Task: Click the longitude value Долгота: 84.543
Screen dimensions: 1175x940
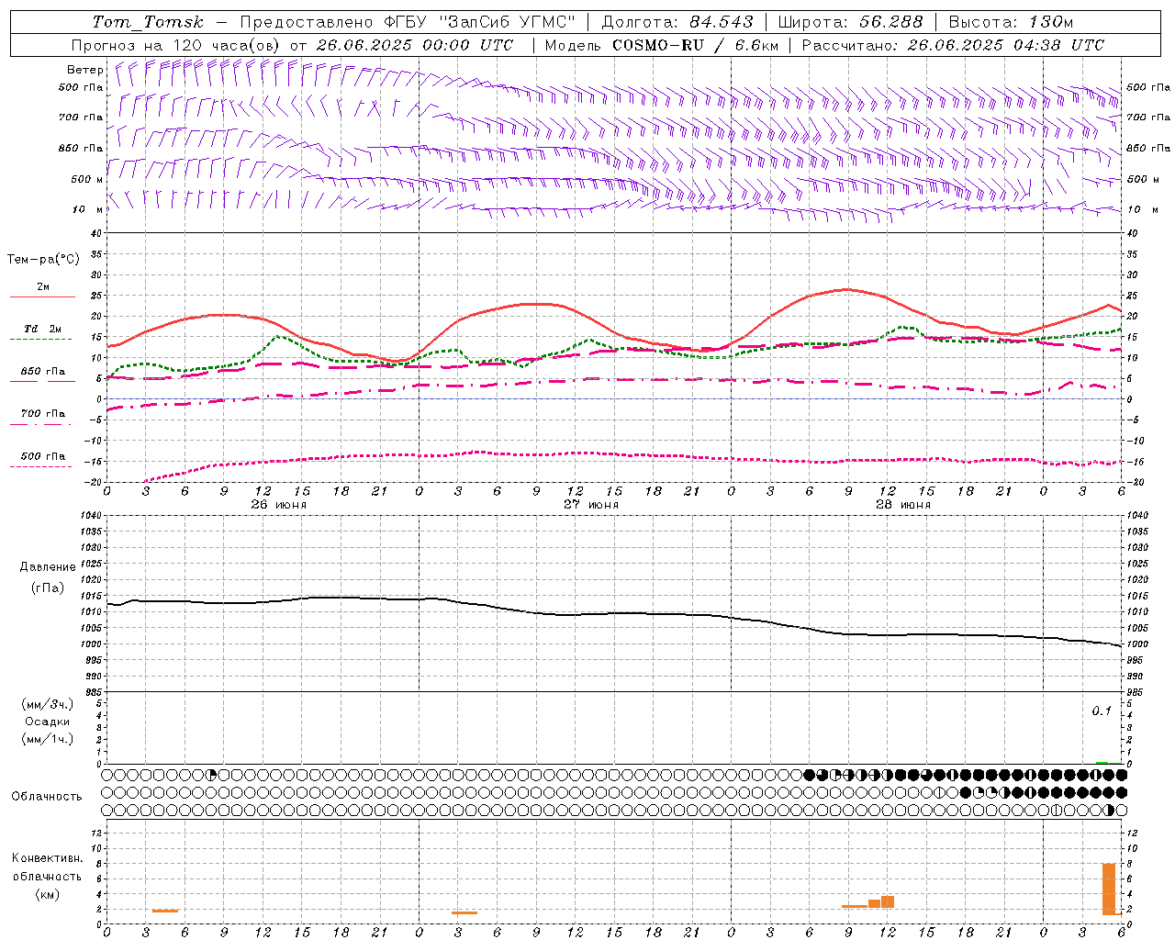Action: pos(677,22)
